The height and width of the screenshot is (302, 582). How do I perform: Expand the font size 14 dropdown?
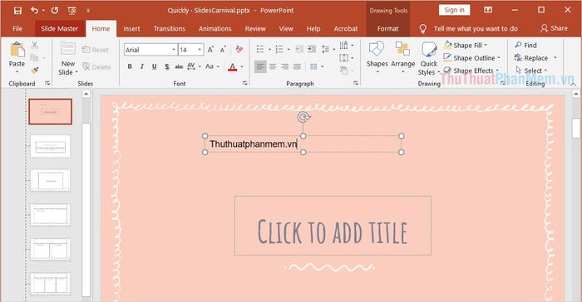point(200,50)
